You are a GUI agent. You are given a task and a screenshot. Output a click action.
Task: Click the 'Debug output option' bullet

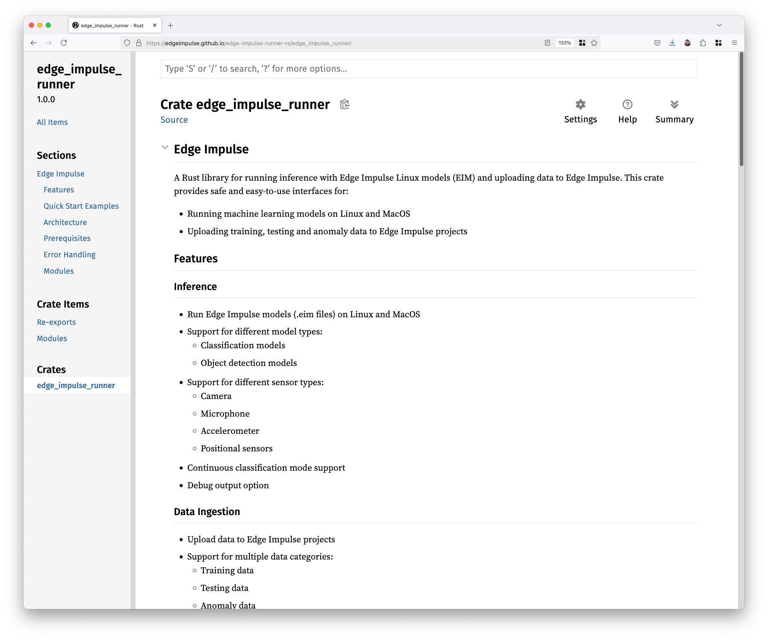click(x=228, y=485)
